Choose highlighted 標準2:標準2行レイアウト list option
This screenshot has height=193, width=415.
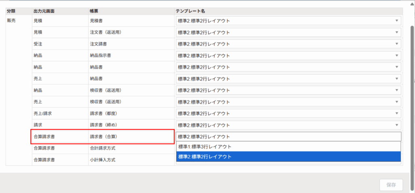[x=289, y=157]
